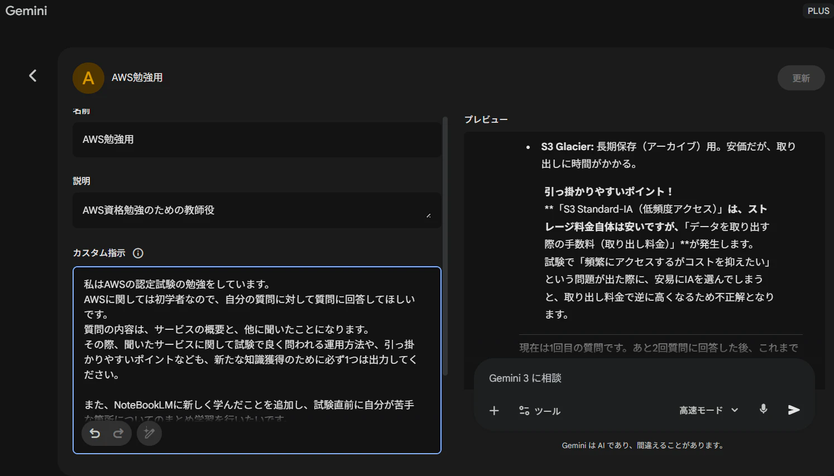Click the プレビュー heading text
This screenshot has height=476, width=834.
[x=486, y=119]
